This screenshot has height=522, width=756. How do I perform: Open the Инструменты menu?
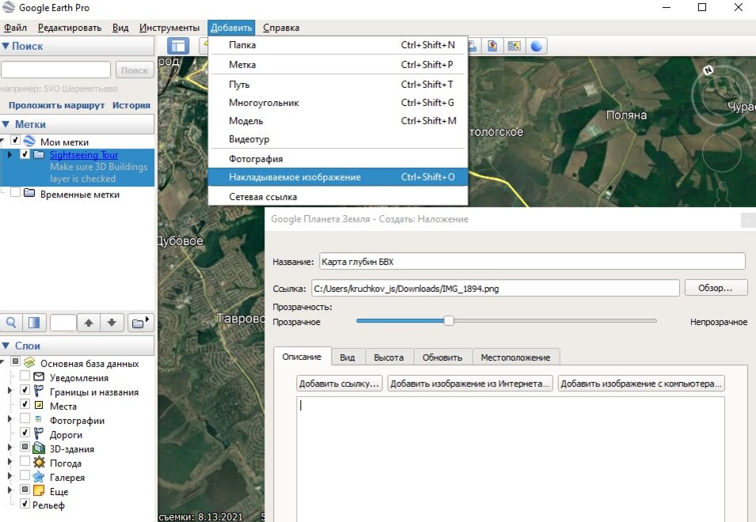[x=169, y=28]
